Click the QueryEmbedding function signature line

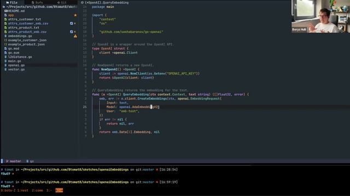coord(170,94)
